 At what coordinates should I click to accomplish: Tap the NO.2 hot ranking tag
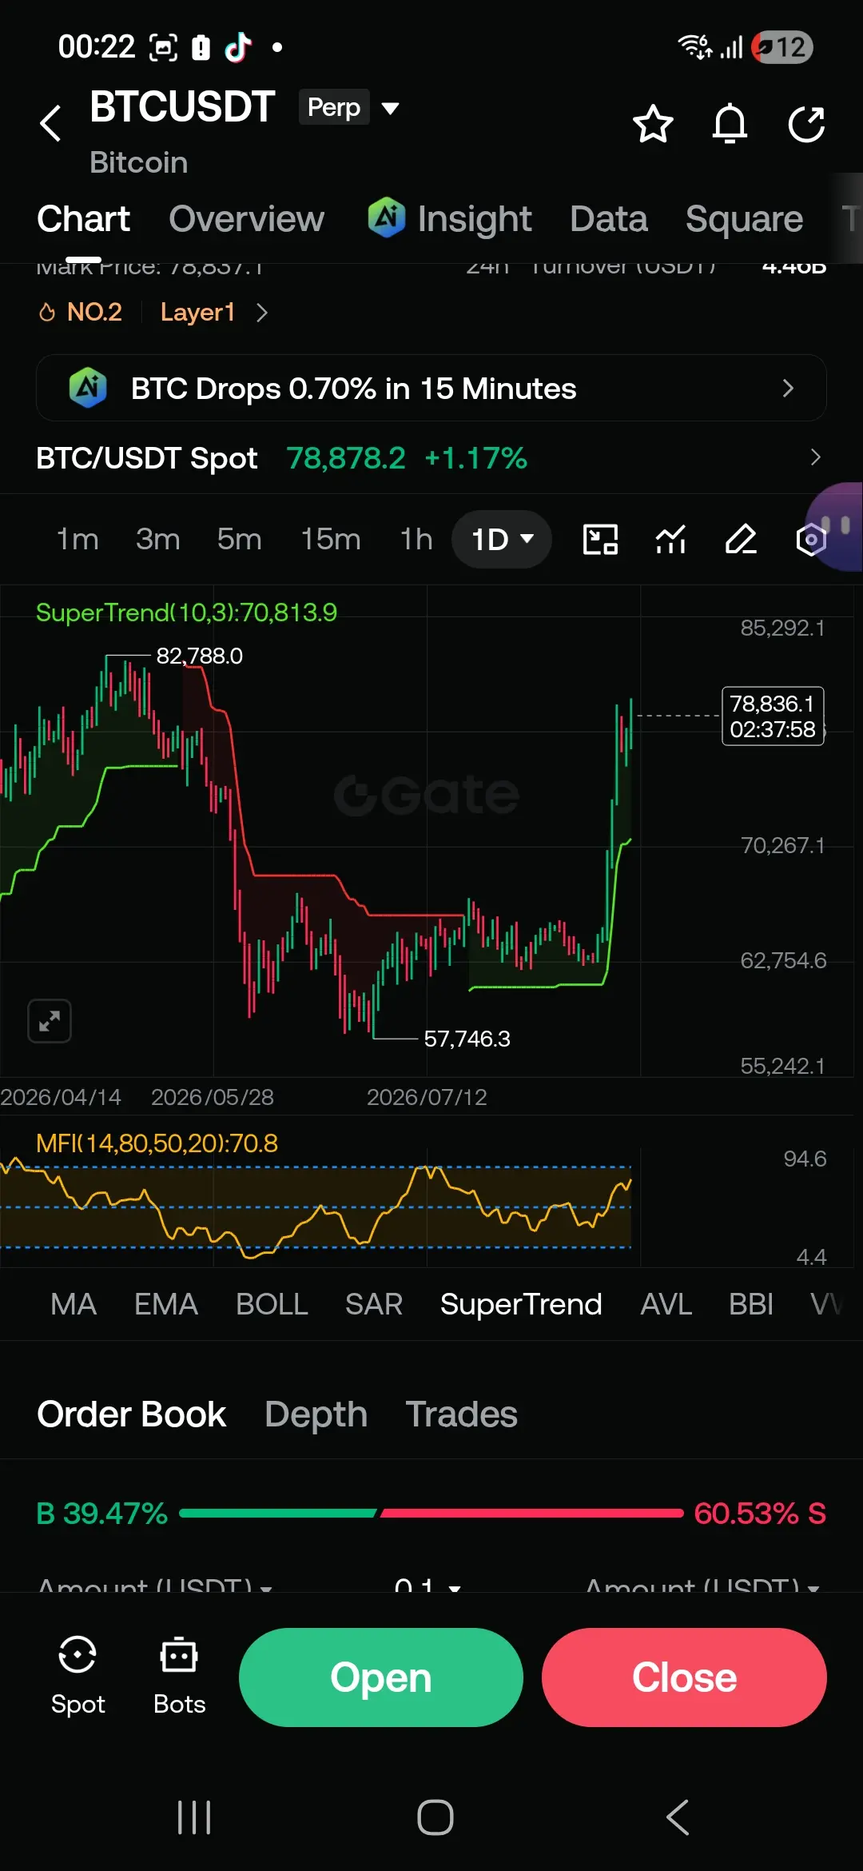point(81,312)
